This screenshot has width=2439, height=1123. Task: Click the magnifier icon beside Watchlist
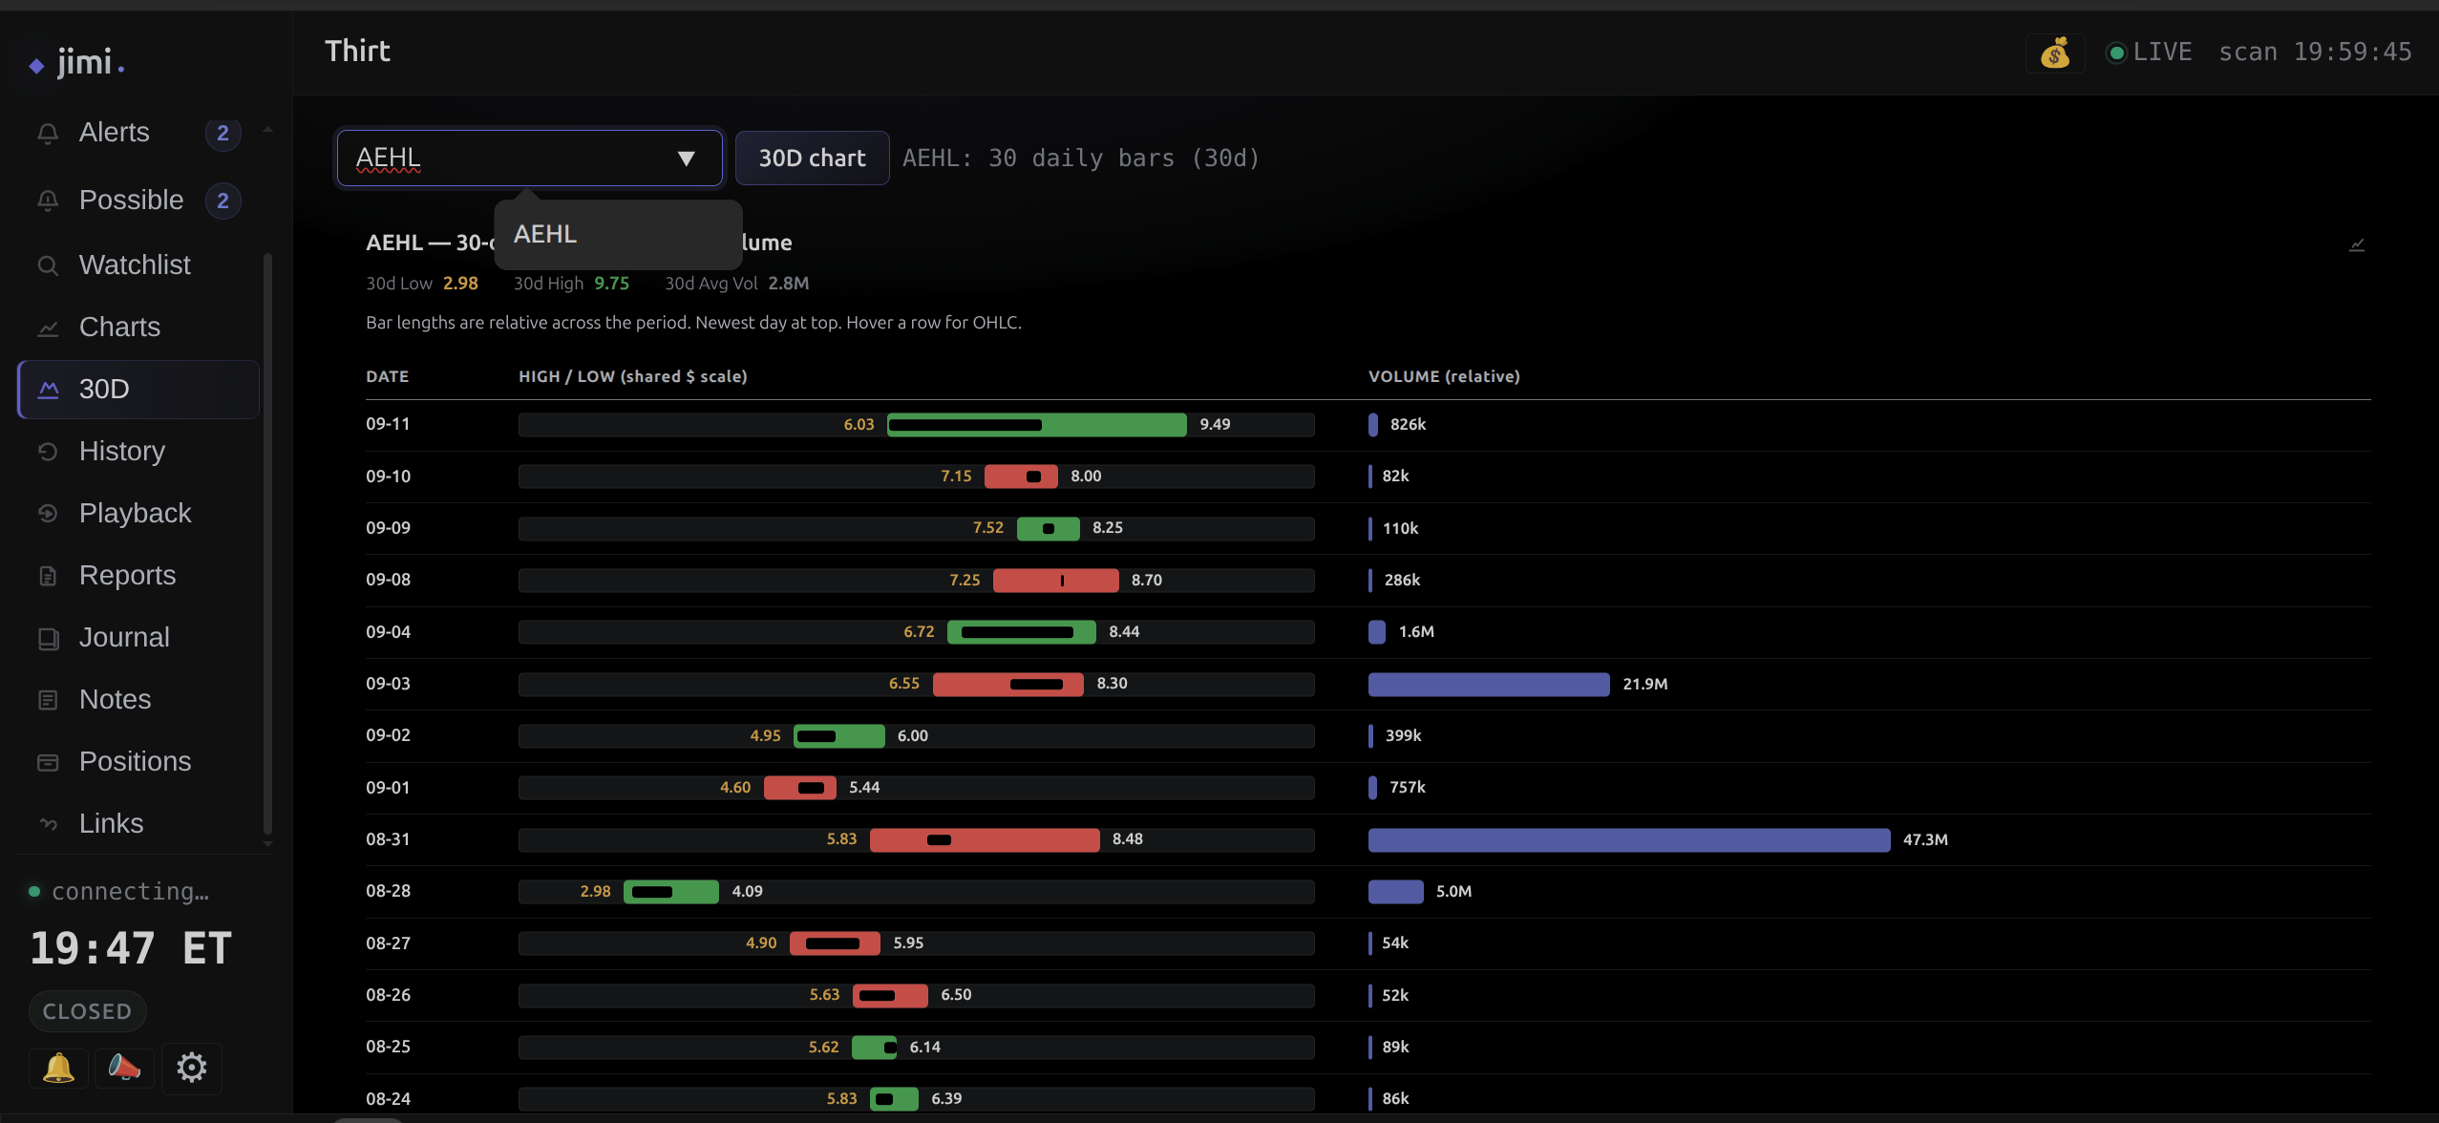48,265
